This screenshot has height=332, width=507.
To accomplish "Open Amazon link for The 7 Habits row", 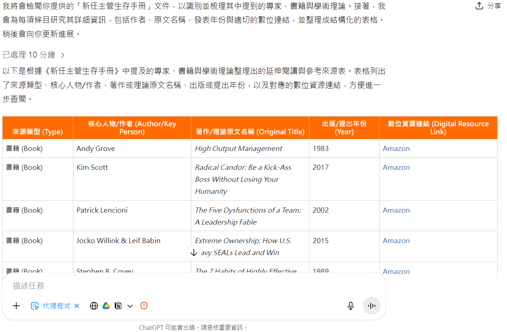I will pos(396,271).
